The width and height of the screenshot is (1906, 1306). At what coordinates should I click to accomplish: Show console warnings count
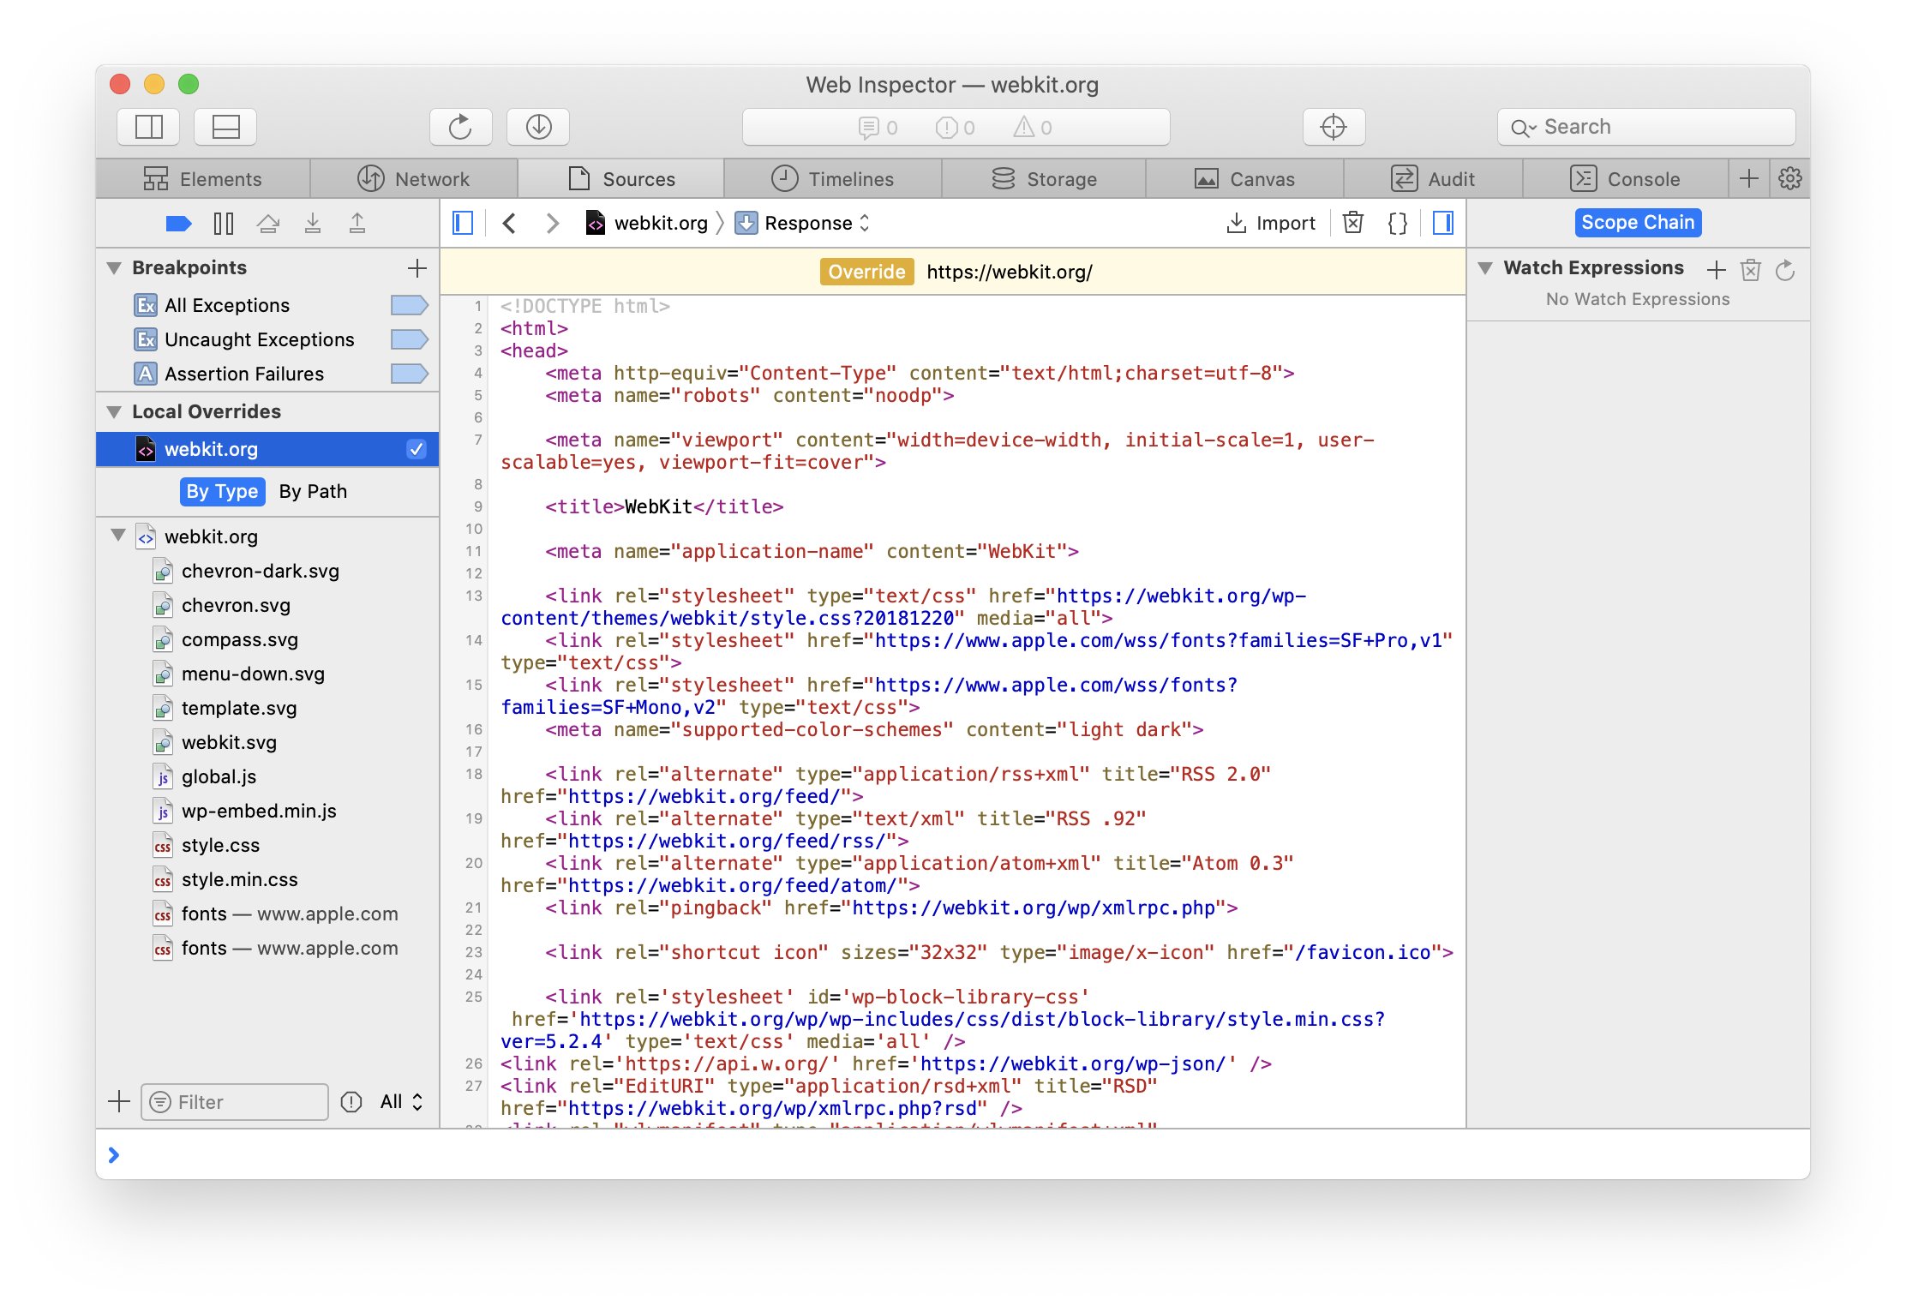1033,128
